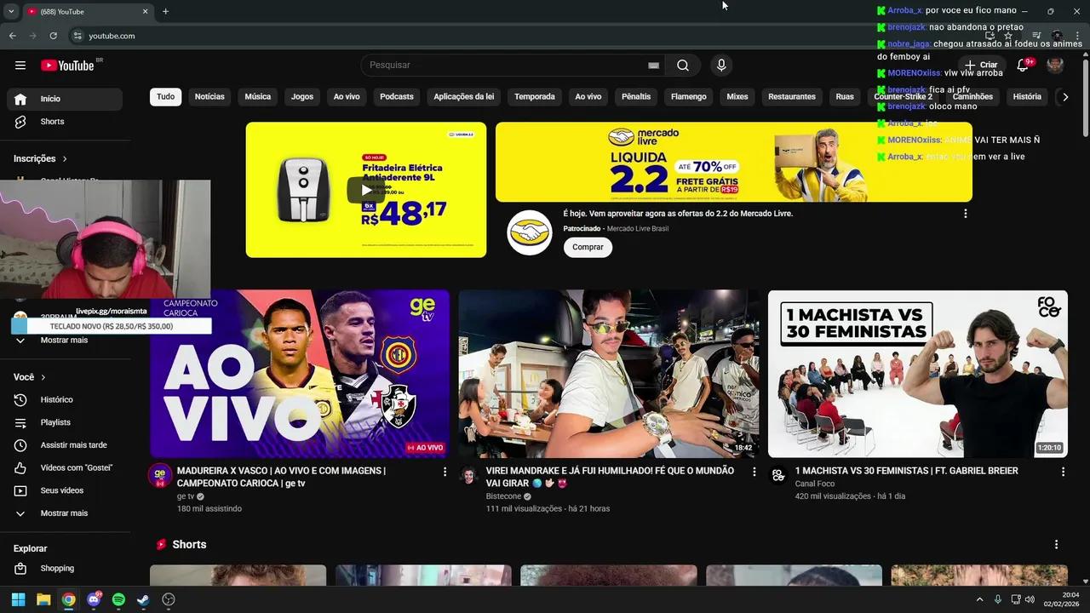Go to the YouTube logo homepage
Image resolution: width=1090 pixels, height=613 pixels.
point(67,66)
